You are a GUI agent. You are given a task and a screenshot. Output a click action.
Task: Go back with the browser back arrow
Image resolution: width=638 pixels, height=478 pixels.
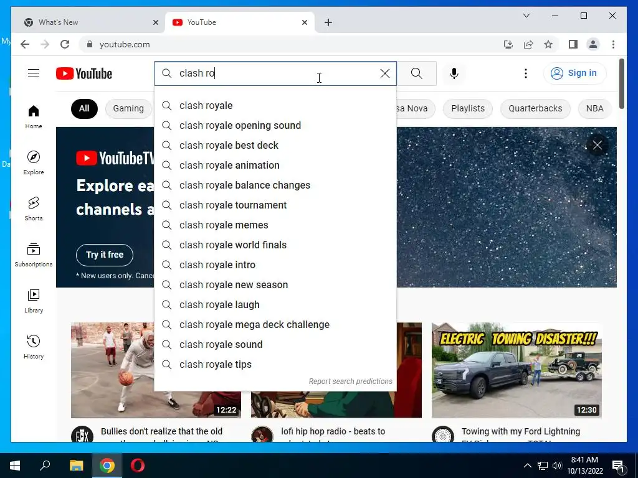point(25,44)
